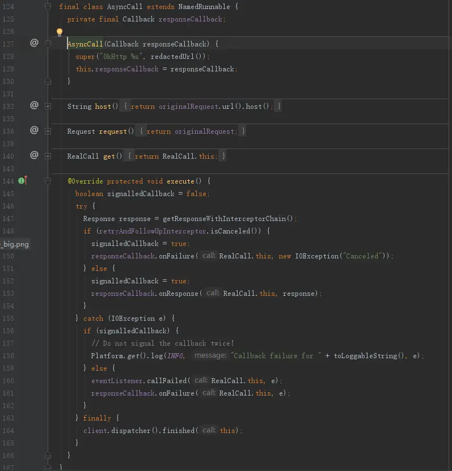Click retryAndFollowUpInterceptor on line 148
This screenshot has width=452, height=471.
coord(153,231)
